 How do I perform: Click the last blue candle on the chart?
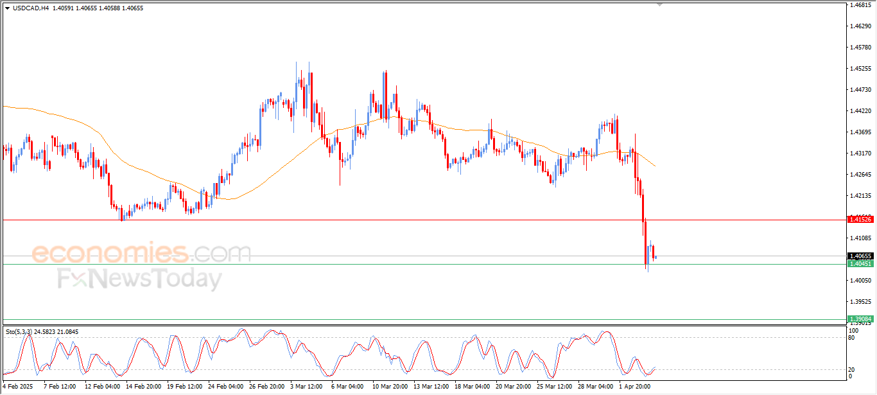point(655,258)
